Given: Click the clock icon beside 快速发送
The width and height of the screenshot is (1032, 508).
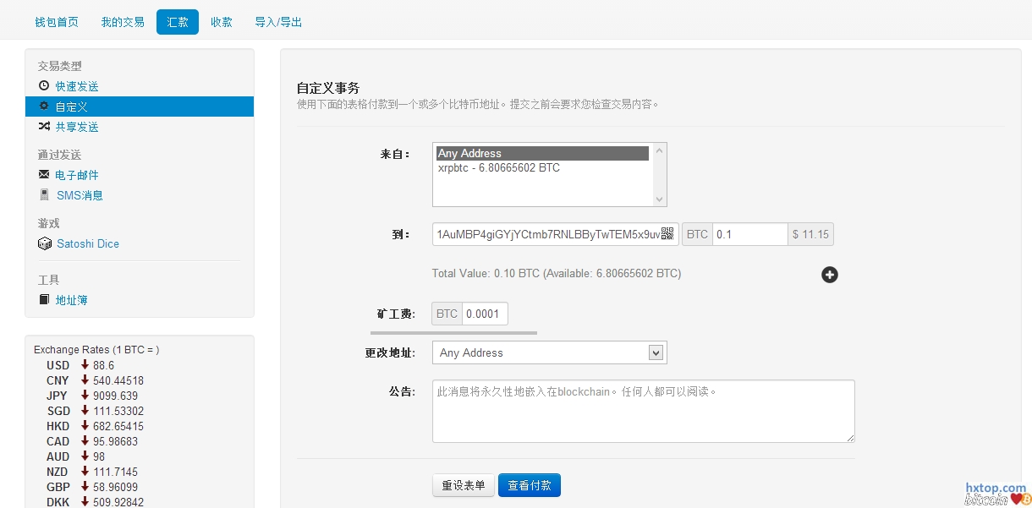Looking at the screenshot, I should click(44, 86).
